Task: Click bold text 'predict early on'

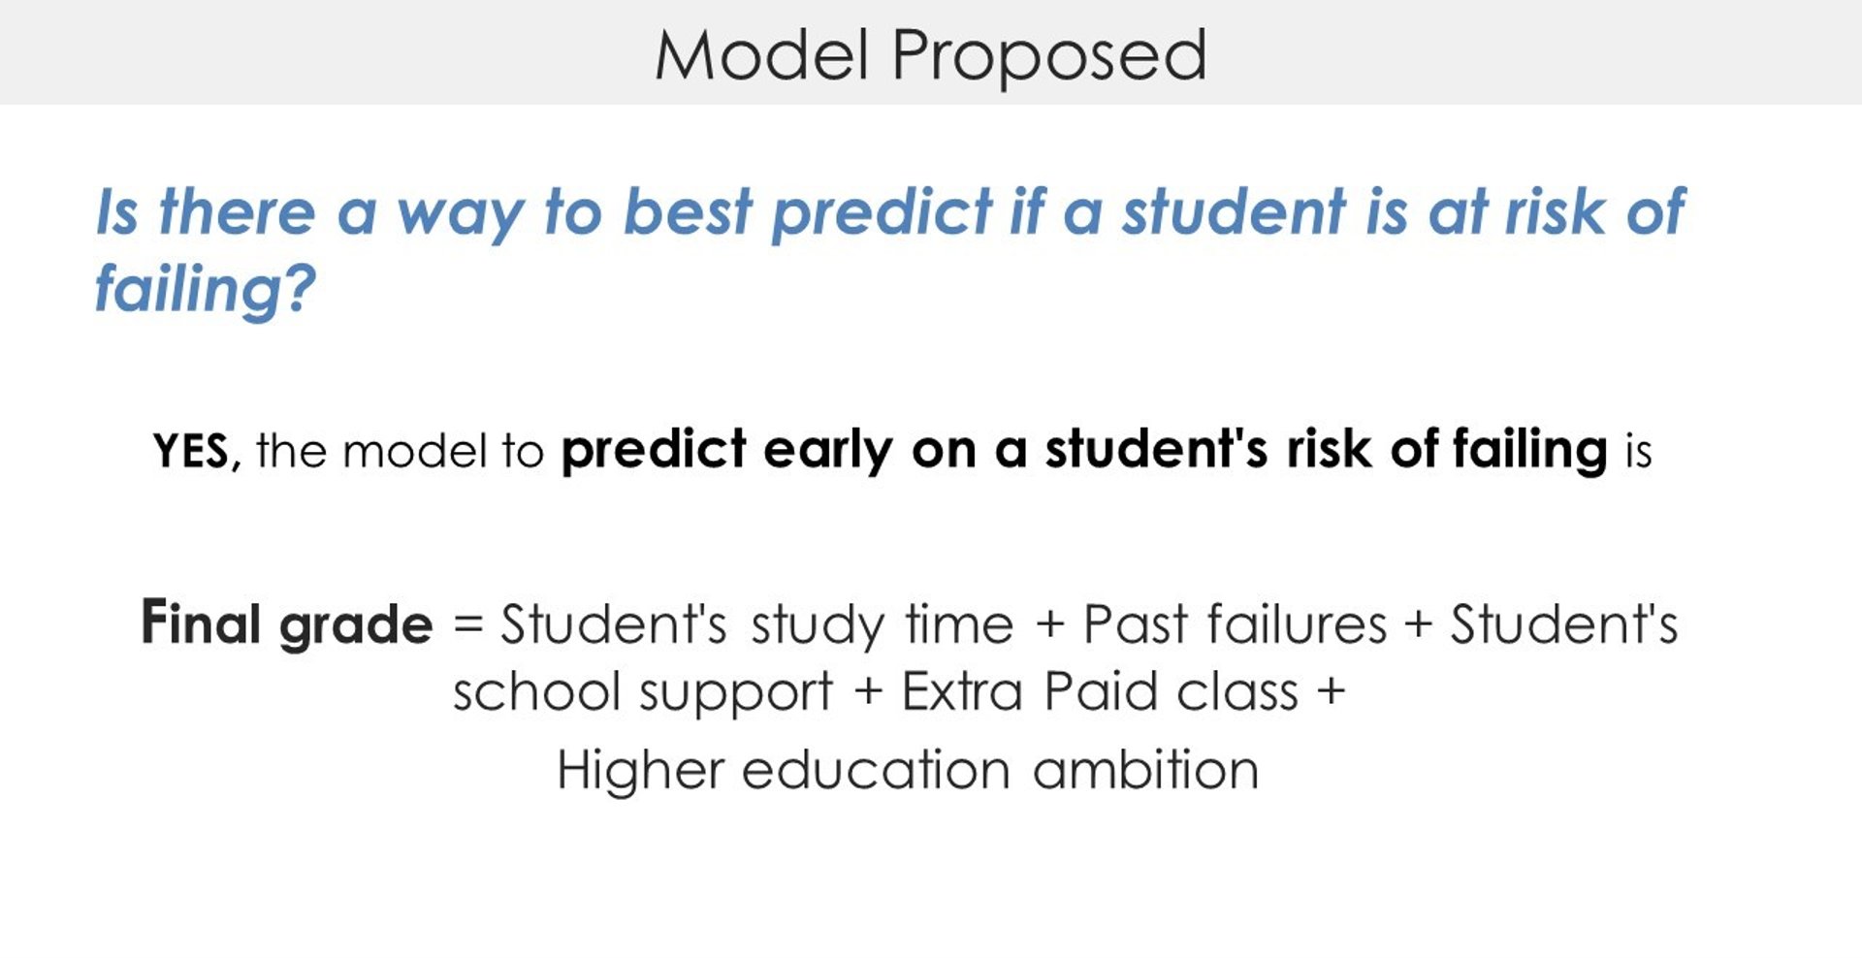Action: [x=768, y=451]
